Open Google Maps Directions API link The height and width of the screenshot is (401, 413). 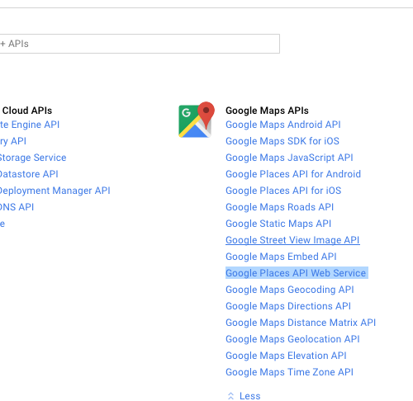[x=288, y=306]
